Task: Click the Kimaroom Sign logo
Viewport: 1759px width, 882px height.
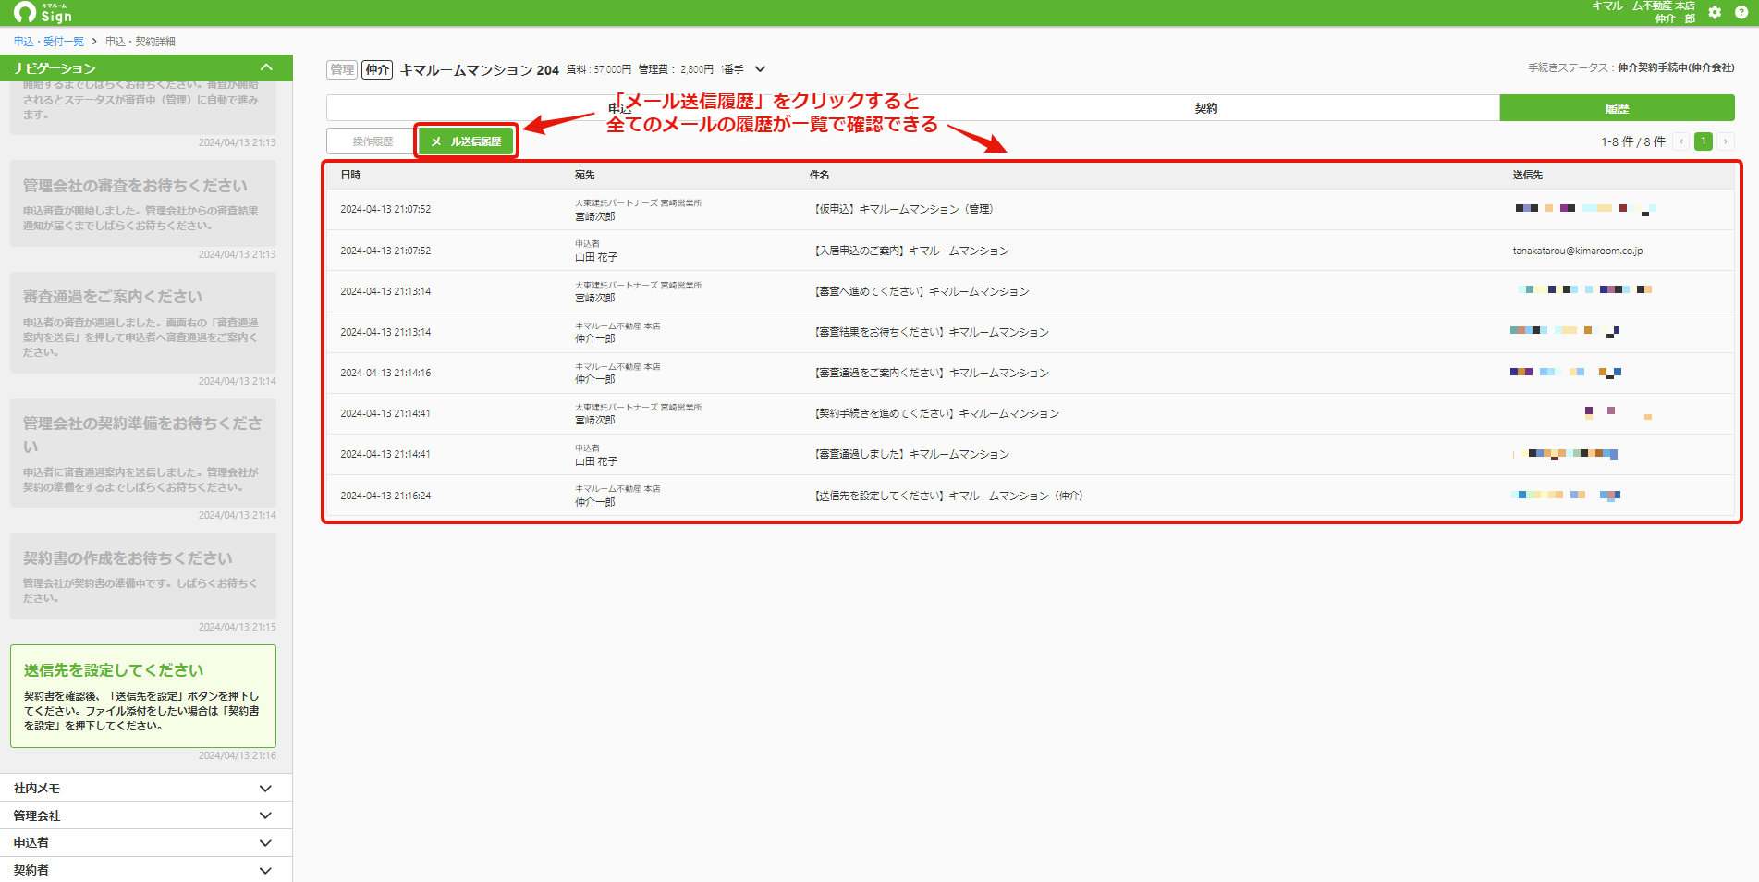Action: tap(43, 12)
